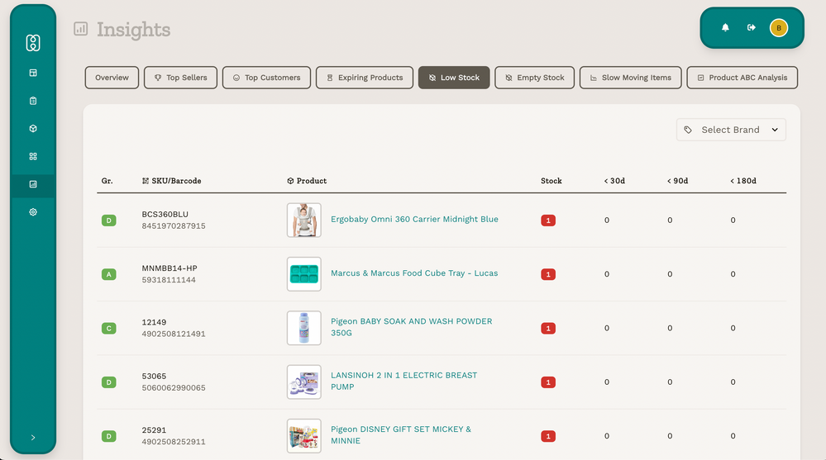Open the Select Brand dropdown

click(731, 130)
